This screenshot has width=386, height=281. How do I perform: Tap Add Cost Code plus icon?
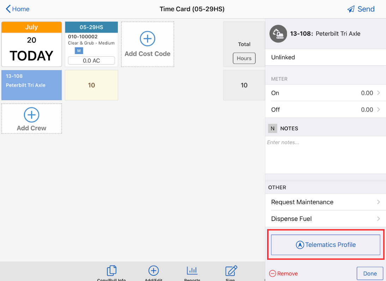coord(147,38)
